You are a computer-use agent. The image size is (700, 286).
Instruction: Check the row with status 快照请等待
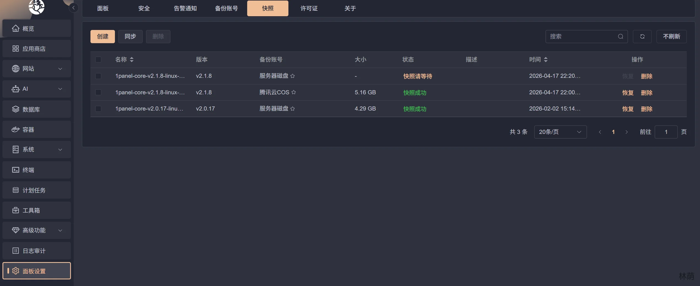pyautogui.click(x=98, y=76)
